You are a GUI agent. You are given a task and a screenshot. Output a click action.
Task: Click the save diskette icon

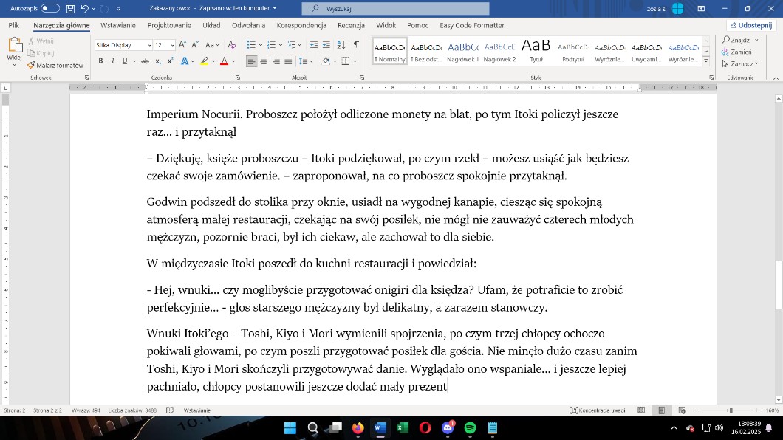point(70,9)
